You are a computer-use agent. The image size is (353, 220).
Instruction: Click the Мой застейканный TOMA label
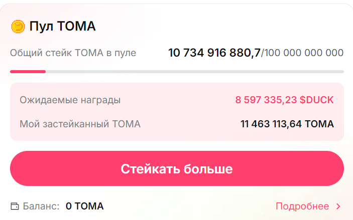click(x=80, y=124)
